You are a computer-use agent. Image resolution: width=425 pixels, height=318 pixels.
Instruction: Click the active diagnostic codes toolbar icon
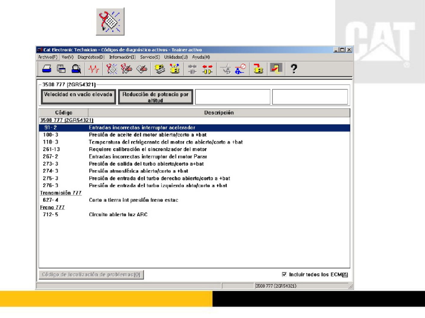coord(112,69)
